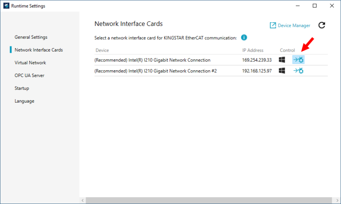Select the Intel I210 Network Connection #2 row

point(155,71)
